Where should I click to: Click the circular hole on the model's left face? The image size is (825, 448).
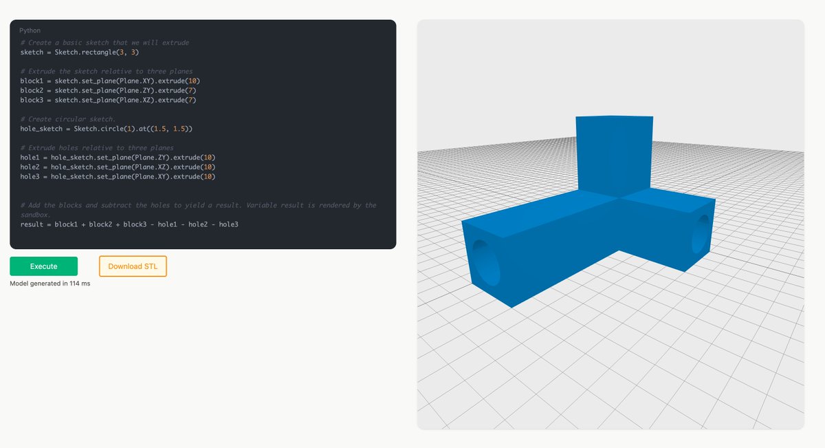(x=487, y=262)
